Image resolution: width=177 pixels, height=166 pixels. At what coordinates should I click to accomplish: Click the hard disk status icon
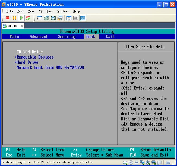point(125,162)
